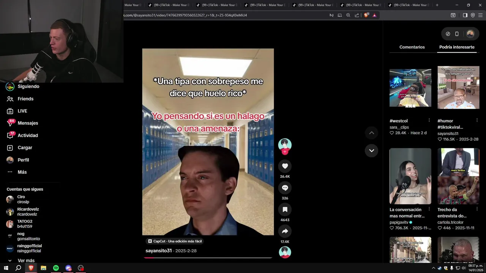Open the #westcol suggested video thumbnail

tap(410, 88)
